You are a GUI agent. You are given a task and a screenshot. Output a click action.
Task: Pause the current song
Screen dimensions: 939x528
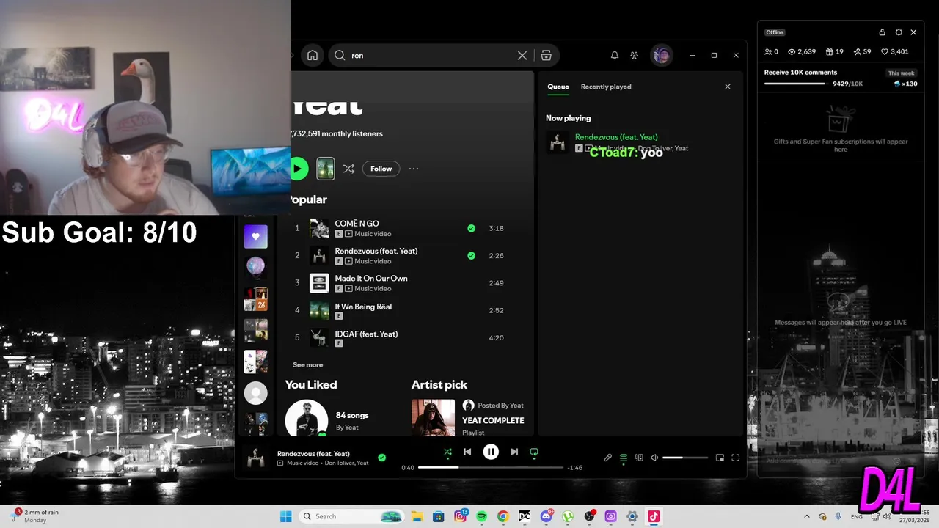coord(491,452)
